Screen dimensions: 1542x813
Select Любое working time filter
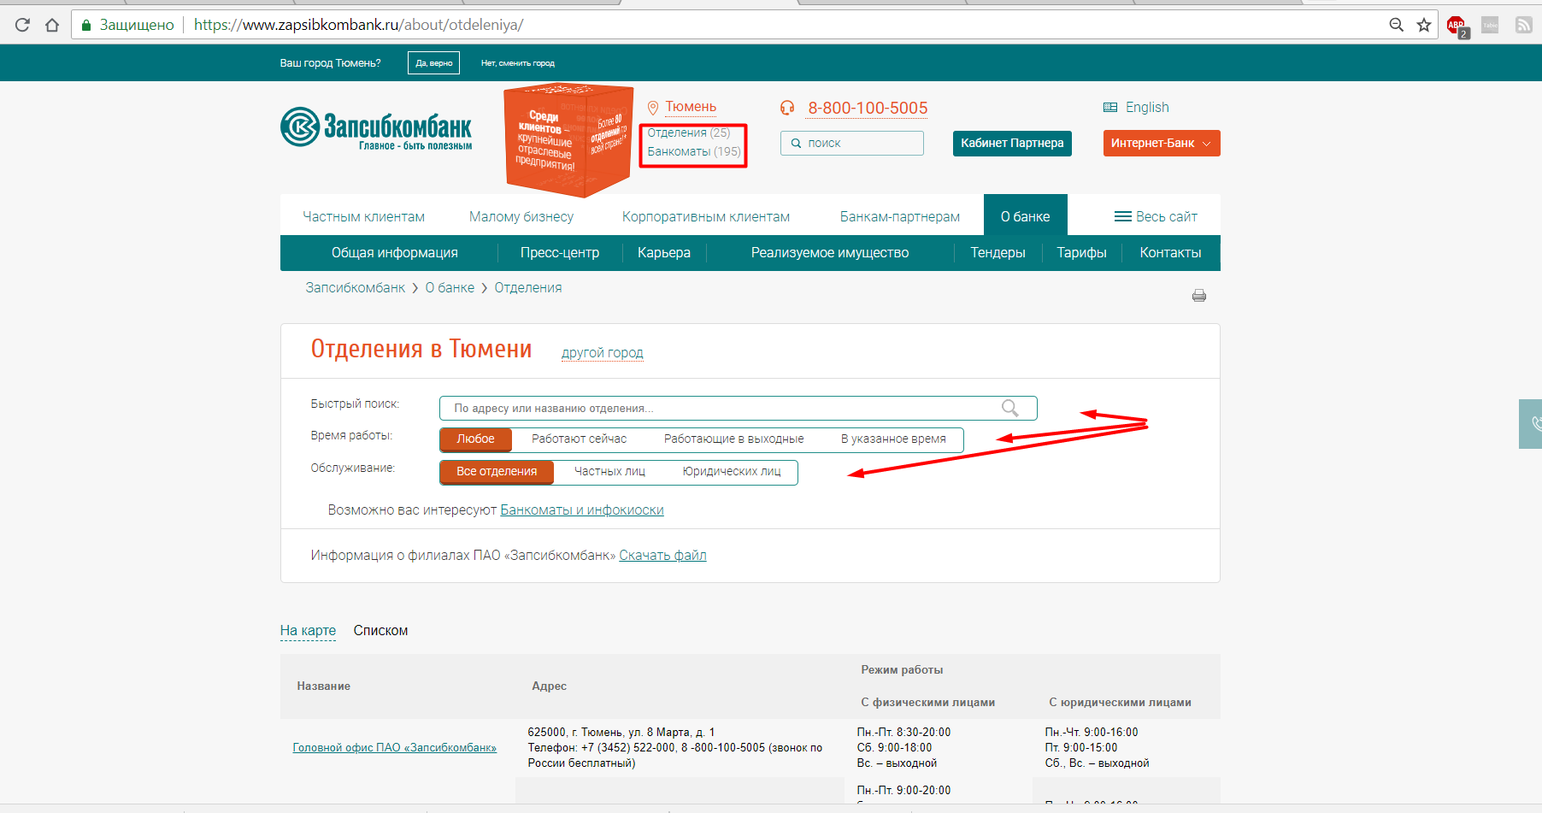pyautogui.click(x=475, y=439)
